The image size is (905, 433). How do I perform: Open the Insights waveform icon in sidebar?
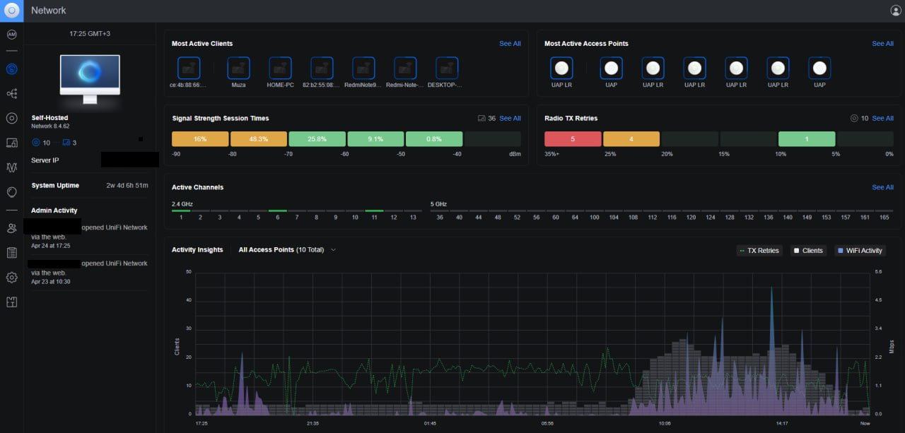11,167
